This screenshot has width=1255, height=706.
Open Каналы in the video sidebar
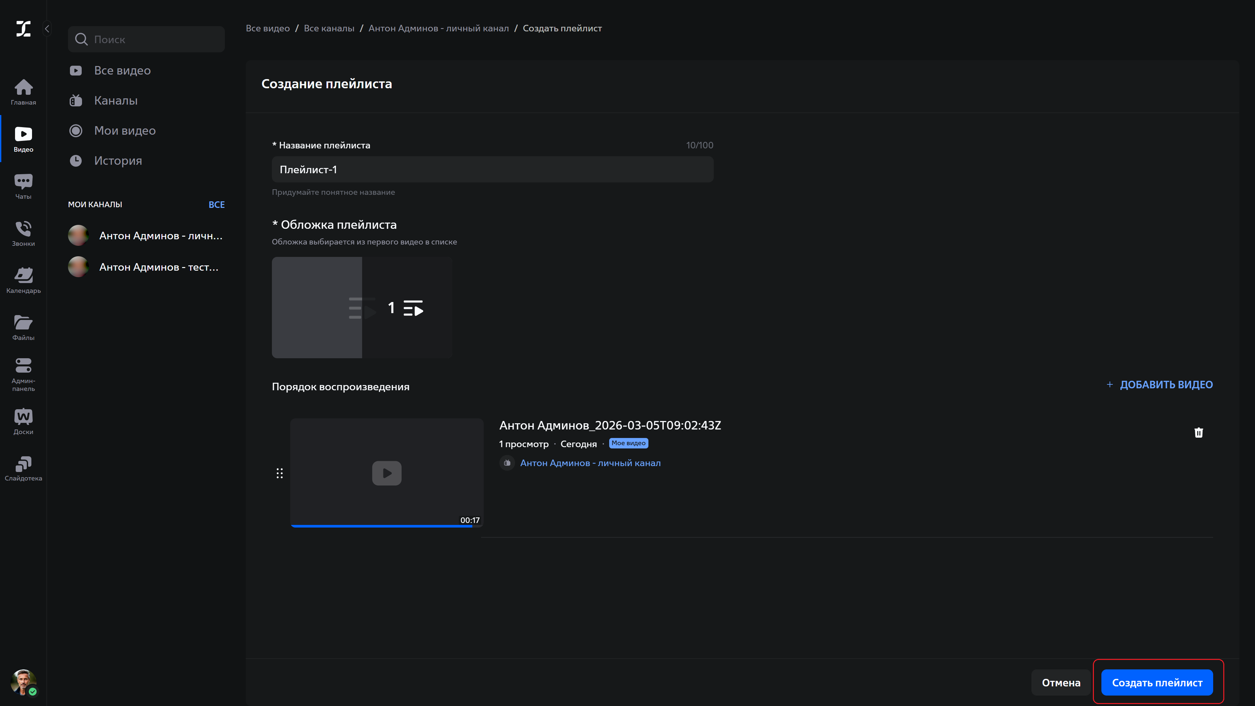click(115, 100)
